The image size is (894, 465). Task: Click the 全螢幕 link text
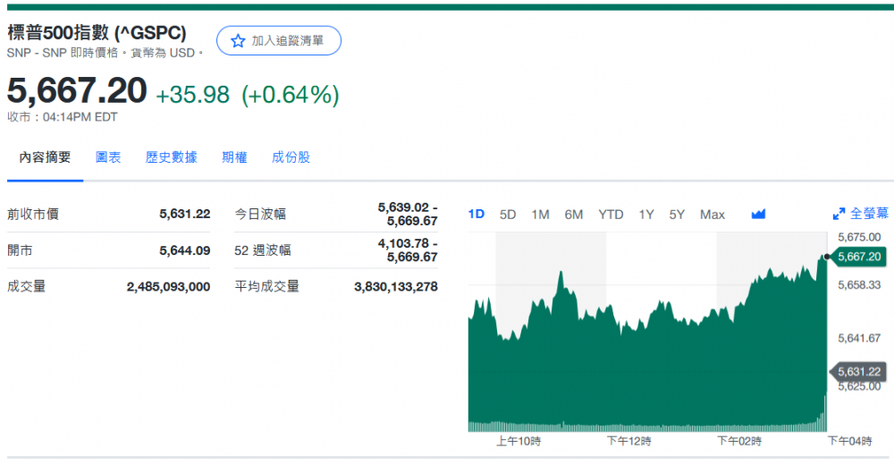(869, 214)
